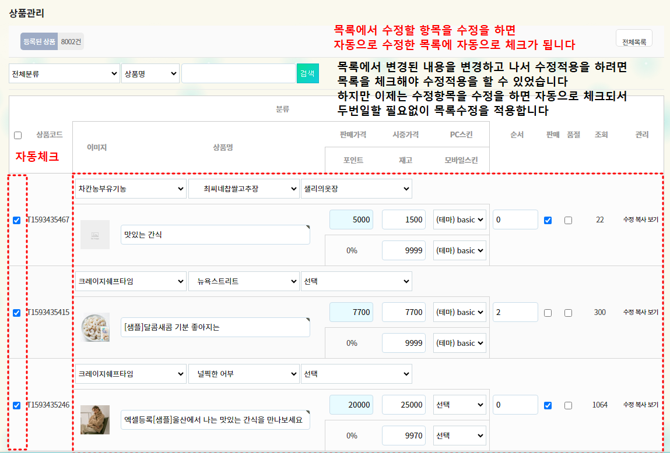Uncheck the row checkbox for T1593435467
Image resolution: width=670 pixels, height=453 pixels.
point(17,220)
